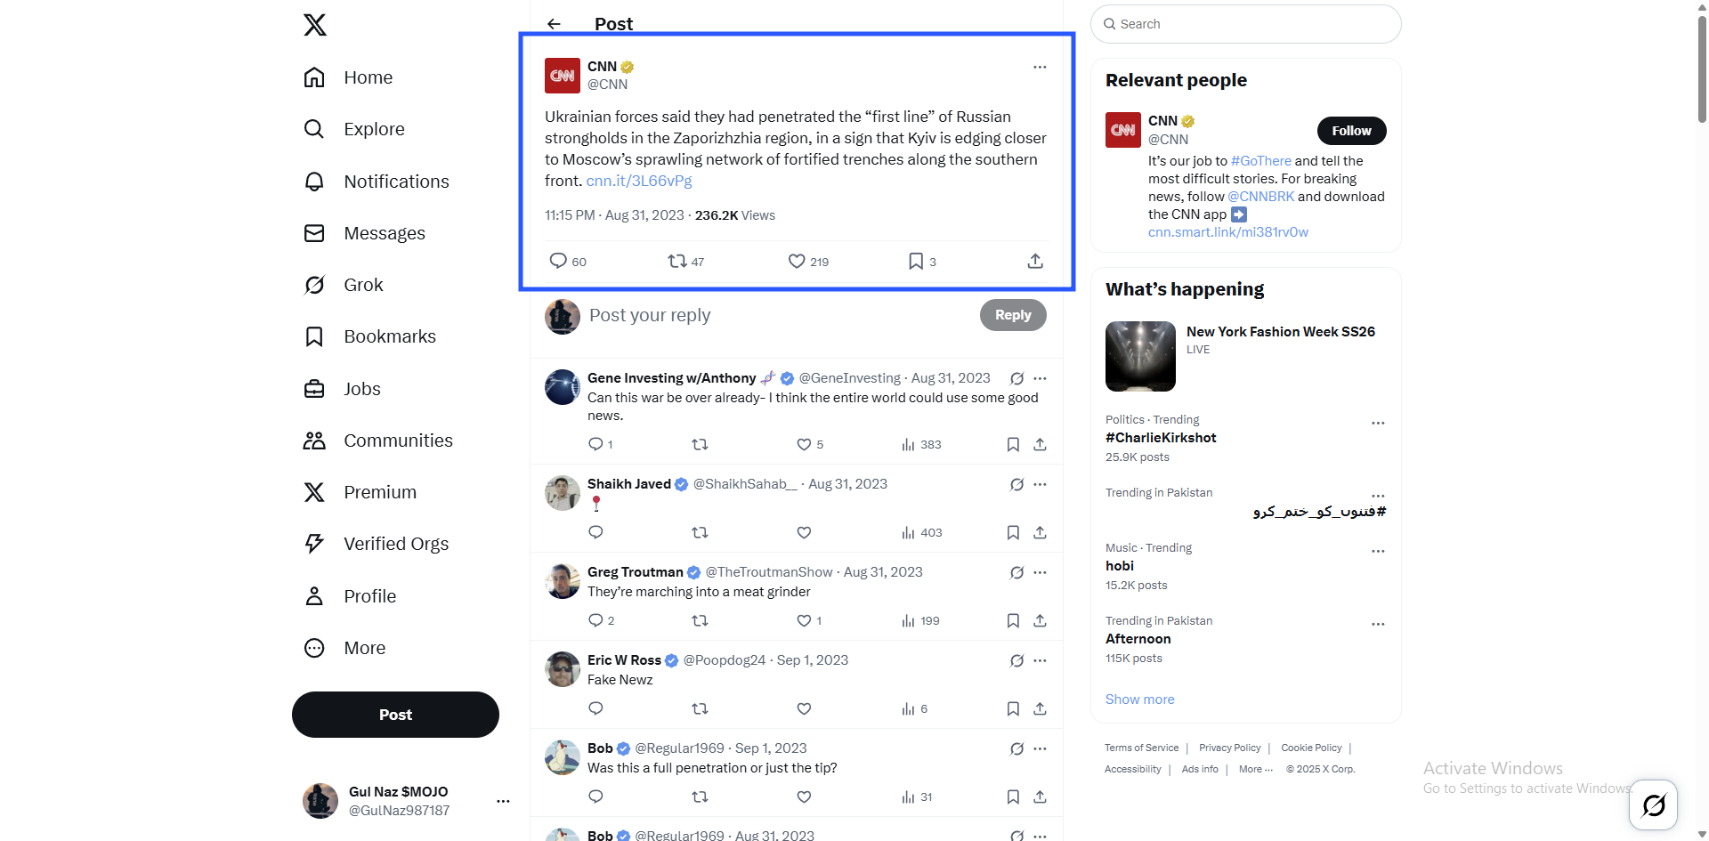Open reply icon with 60 comments
The width and height of the screenshot is (1709, 841).
(558, 261)
